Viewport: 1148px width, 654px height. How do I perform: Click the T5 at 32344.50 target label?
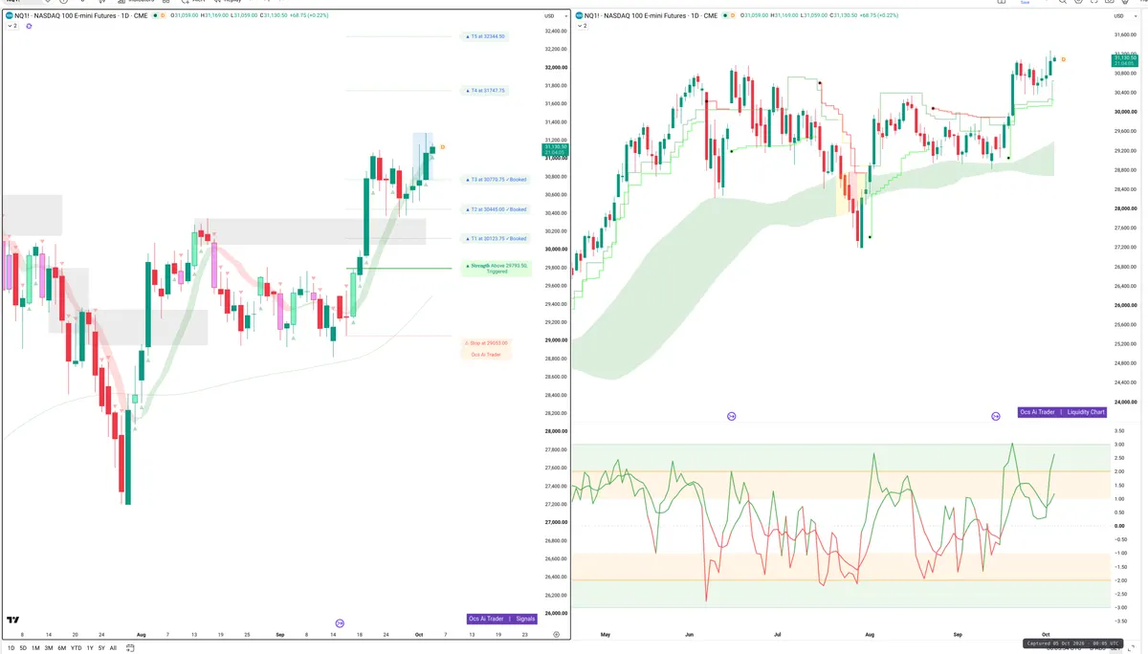click(487, 36)
